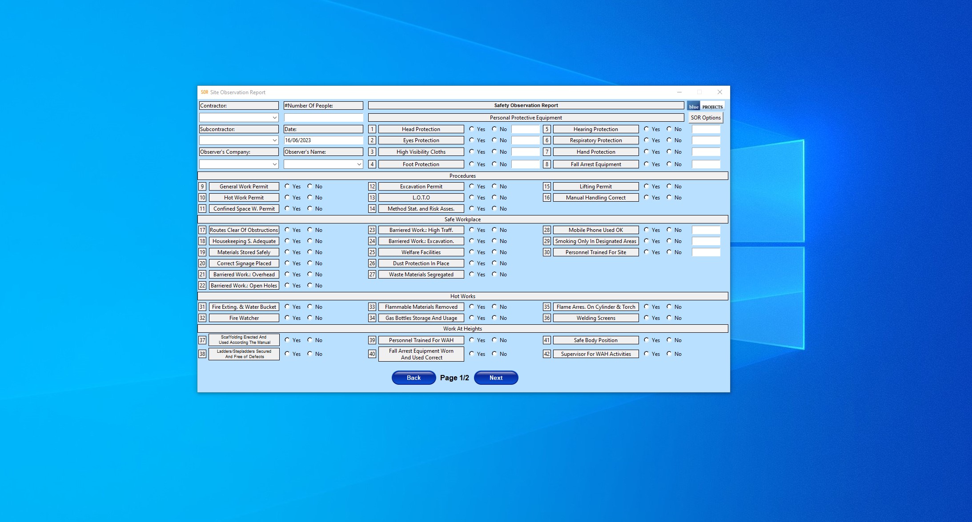Choose Yes for Fire Watcher
972x522 pixels.
click(287, 318)
